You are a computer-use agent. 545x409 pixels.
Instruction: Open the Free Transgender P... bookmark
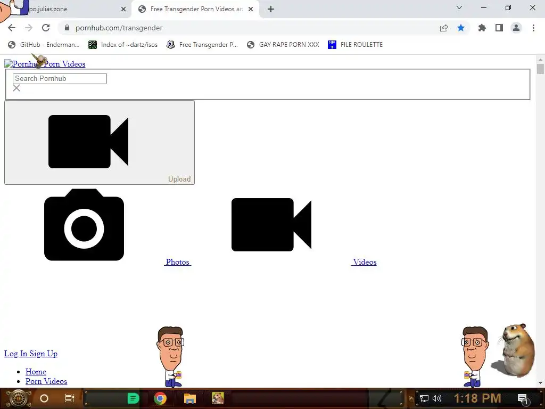202,45
